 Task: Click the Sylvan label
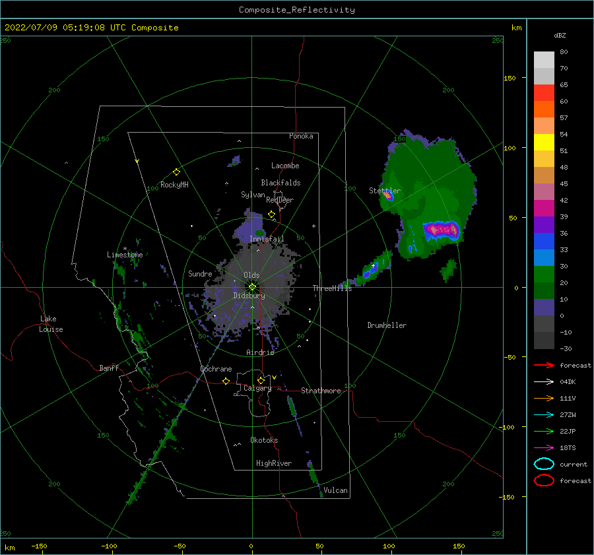tap(253, 195)
